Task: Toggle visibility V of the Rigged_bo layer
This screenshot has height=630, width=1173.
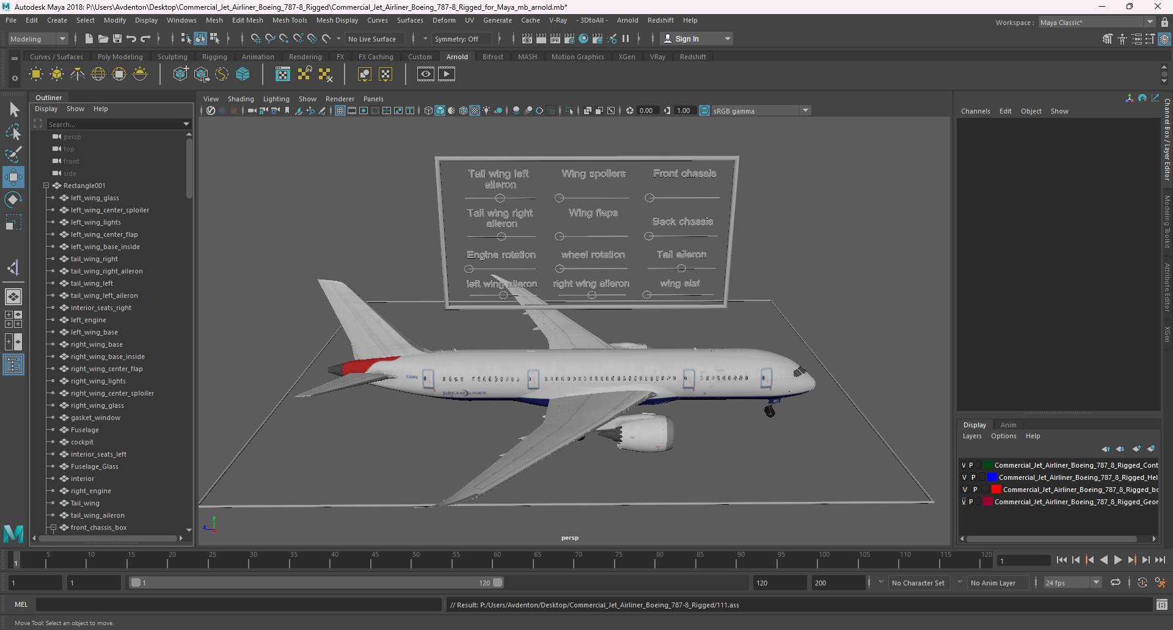Action: 965,490
